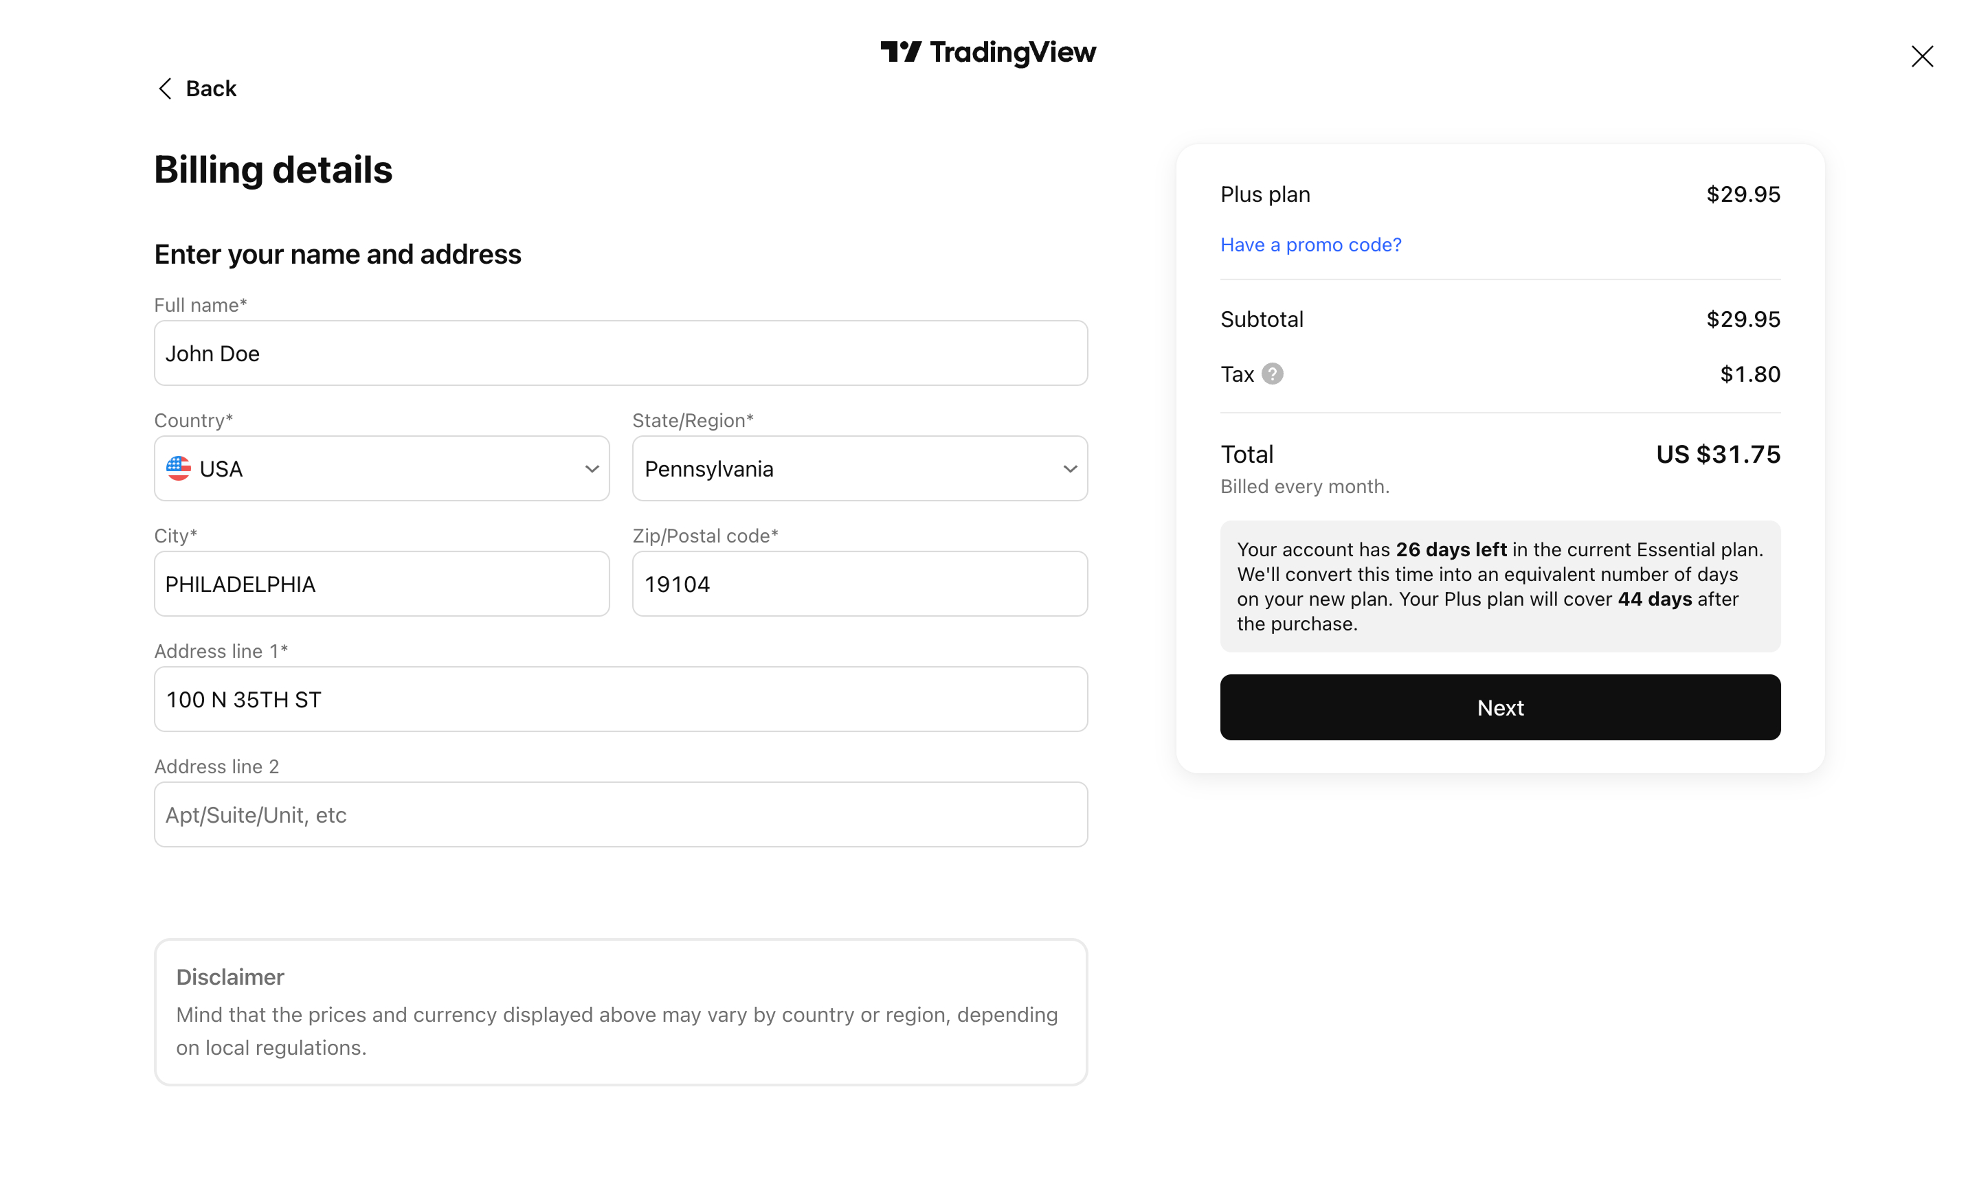Click the tax info question mark icon
This screenshot has height=1199, width=1979.
pyautogui.click(x=1272, y=374)
